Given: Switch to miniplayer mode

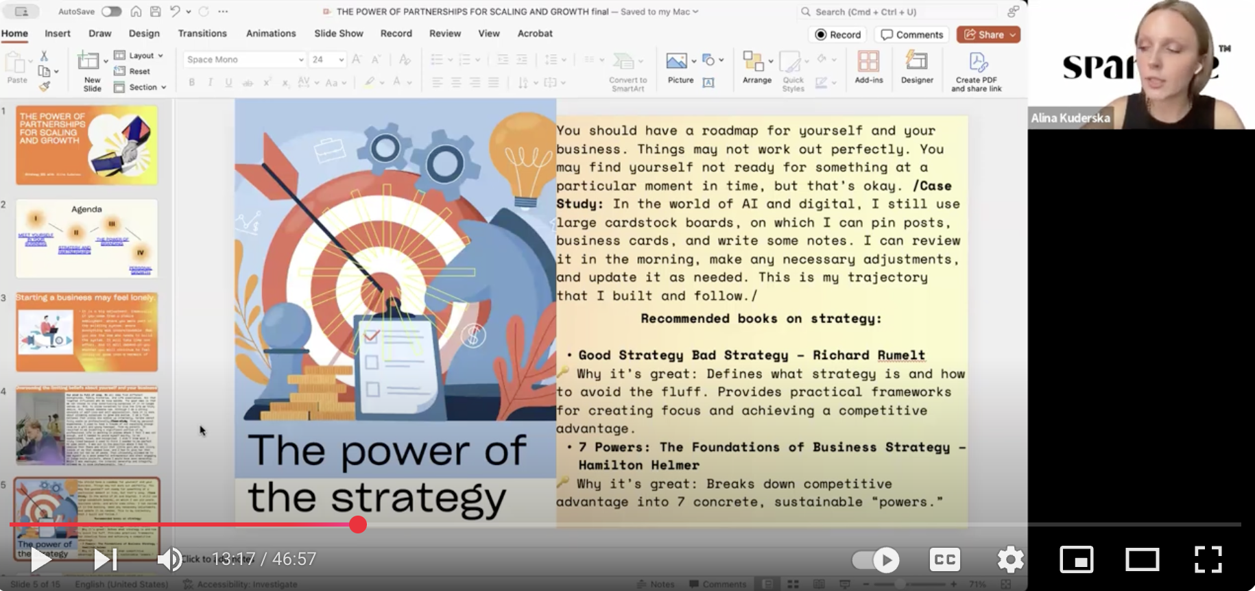Looking at the screenshot, I should [1076, 559].
